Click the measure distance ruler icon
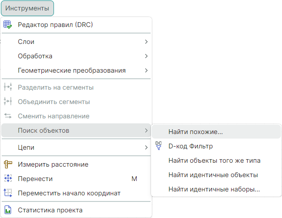 pyautogui.click(x=8, y=164)
